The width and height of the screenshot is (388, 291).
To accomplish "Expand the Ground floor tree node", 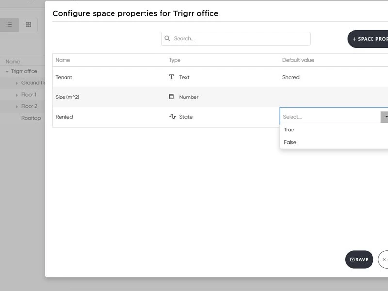I will pos(17,83).
